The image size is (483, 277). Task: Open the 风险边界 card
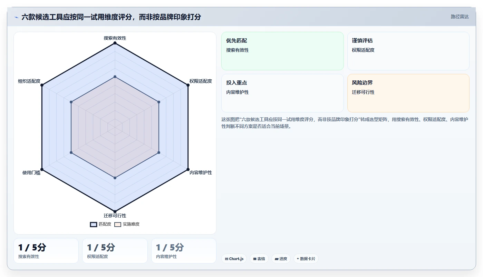pos(408,93)
